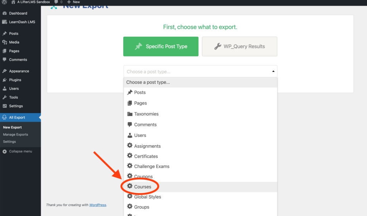Click the person icon beside Users option
The height and width of the screenshot is (216, 367).
[130, 135]
